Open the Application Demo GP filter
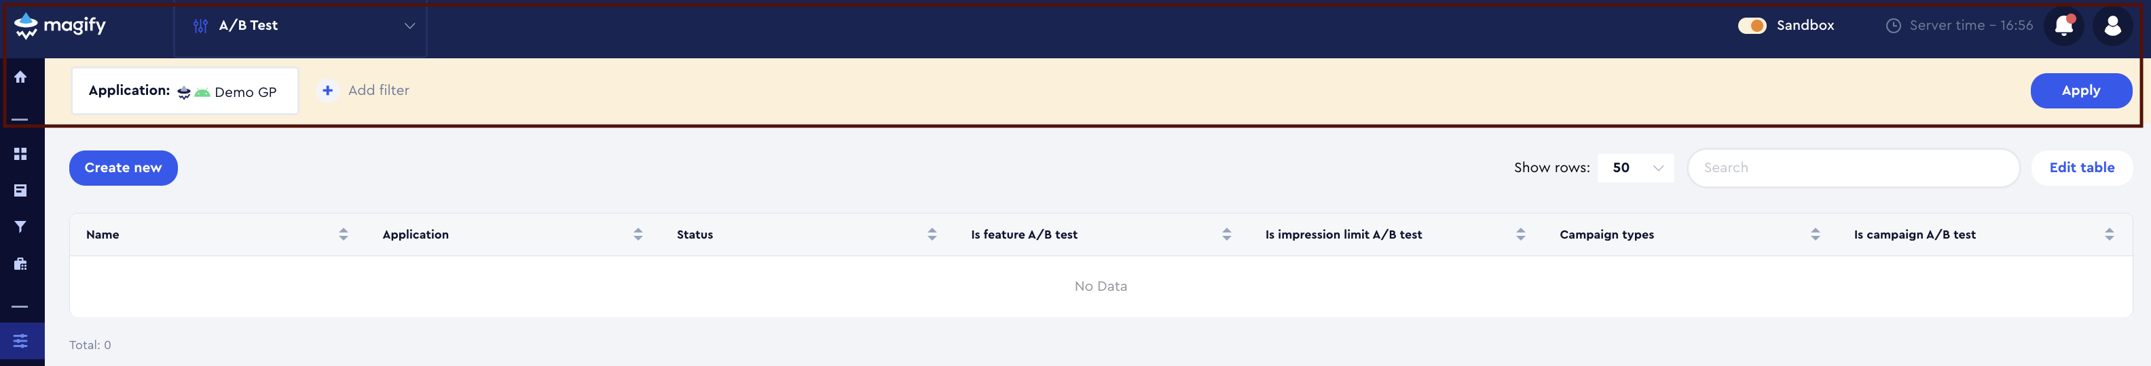Viewport: 2151px width, 366px height. click(185, 91)
